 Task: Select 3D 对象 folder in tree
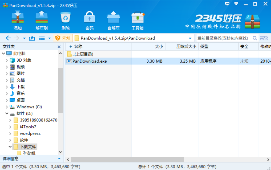24,60
